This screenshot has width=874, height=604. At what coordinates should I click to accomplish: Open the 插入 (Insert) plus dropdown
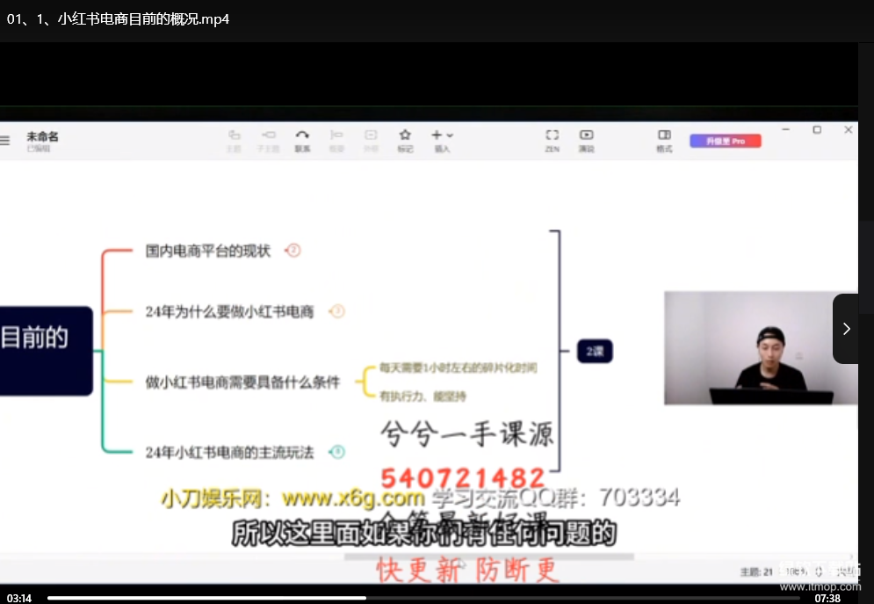point(442,141)
